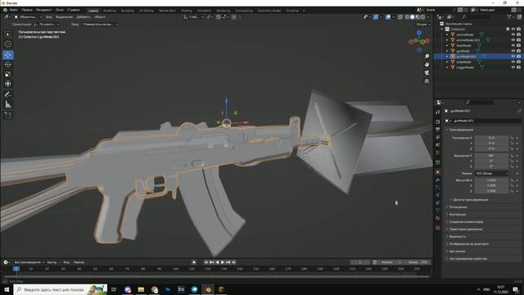Screen dimensions: 524x295
Task: Select the combined Transform tool
Action: tap(8, 84)
